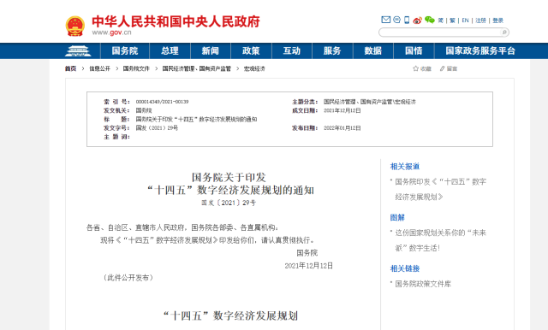
Task: Open the 新闻 navigation menu
Action: pyautogui.click(x=211, y=51)
